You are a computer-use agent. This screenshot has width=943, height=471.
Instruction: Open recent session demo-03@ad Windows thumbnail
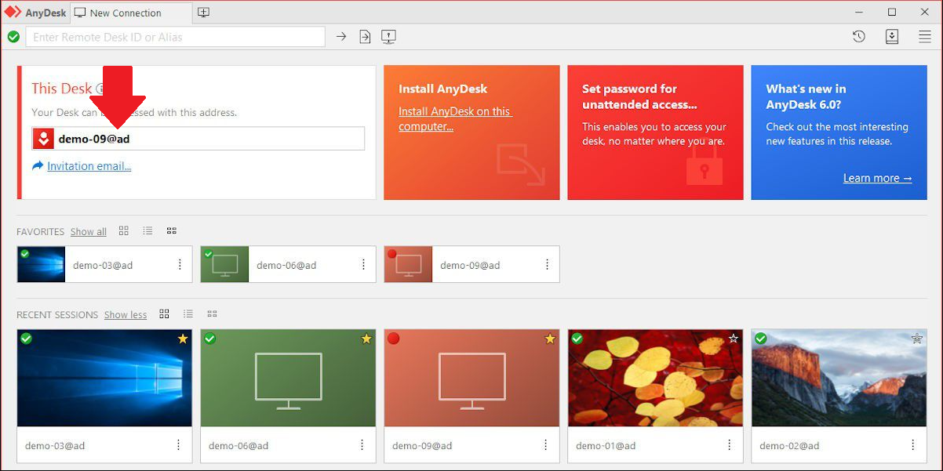[104, 378]
